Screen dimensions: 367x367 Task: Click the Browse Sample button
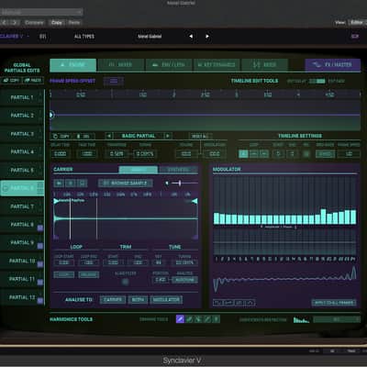point(126,183)
